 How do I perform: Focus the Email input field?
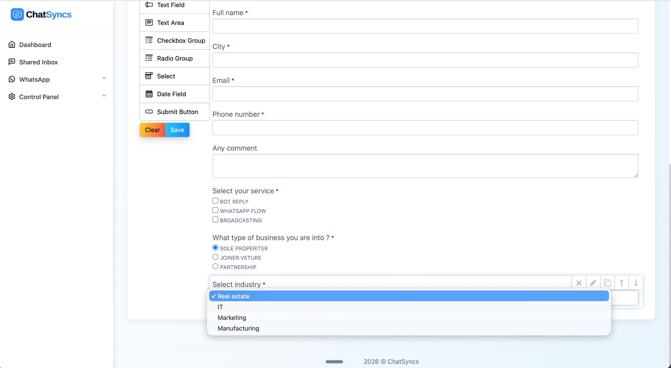[425, 94]
